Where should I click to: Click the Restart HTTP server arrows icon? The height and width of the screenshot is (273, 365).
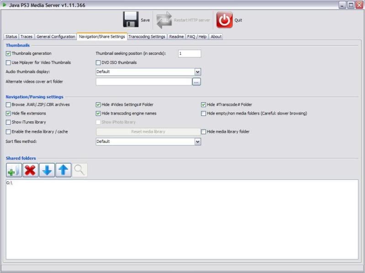click(x=164, y=20)
